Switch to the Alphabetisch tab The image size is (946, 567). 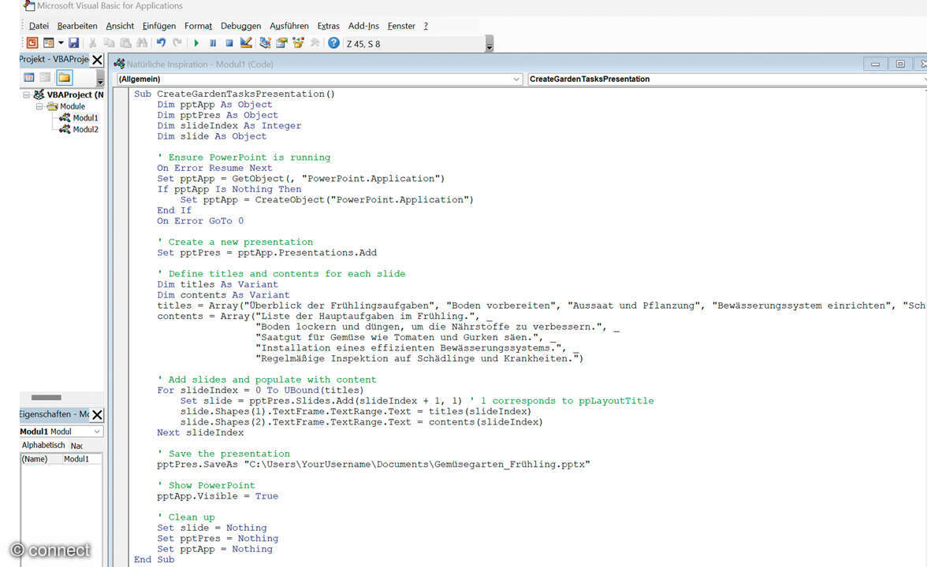43,445
